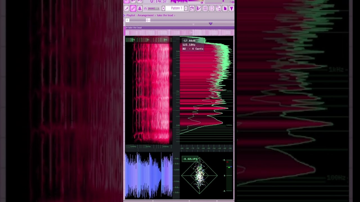The width and height of the screenshot is (360, 202).
Task: Toggle the highlighted link chain button
Action: coord(133,8)
